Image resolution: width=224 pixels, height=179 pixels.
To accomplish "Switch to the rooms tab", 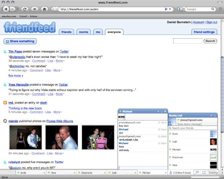I will tap(84, 32).
